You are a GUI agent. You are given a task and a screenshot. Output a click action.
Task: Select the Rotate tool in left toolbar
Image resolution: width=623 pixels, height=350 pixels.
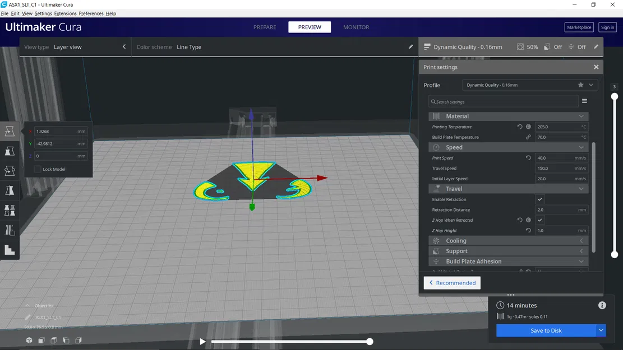pos(10,171)
